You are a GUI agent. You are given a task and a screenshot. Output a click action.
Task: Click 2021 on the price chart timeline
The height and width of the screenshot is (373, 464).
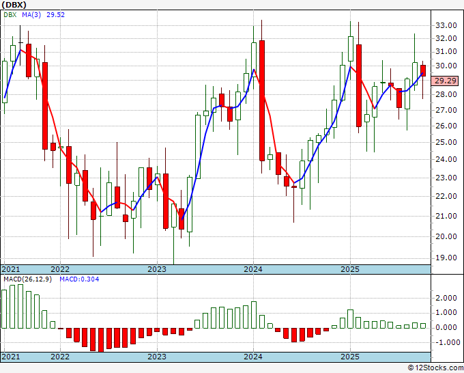(x=11, y=269)
